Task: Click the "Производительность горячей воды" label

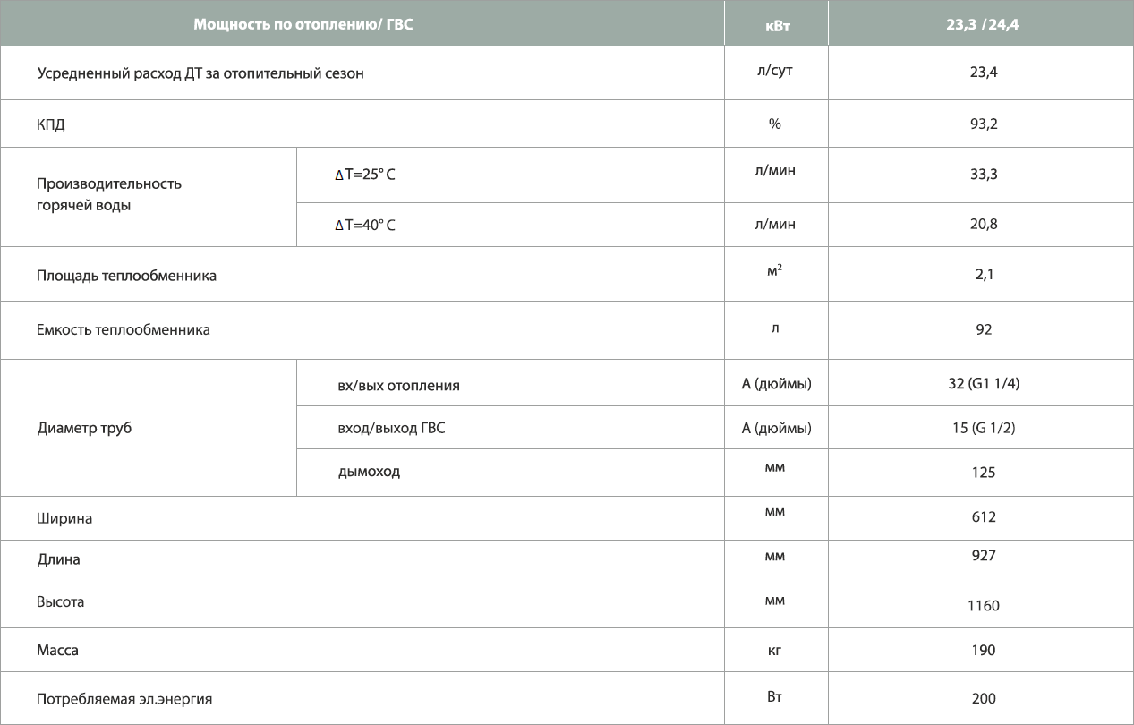Action: click(x=109, y=194)
